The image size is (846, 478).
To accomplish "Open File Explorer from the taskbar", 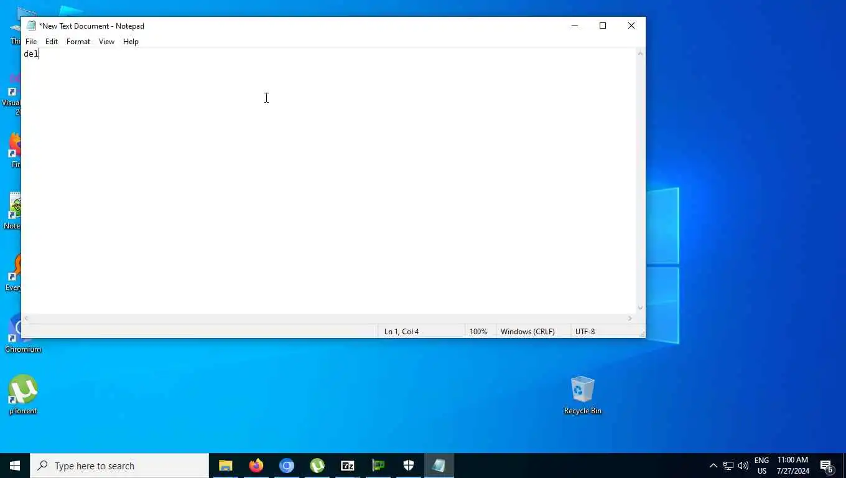I will (225, 466).
